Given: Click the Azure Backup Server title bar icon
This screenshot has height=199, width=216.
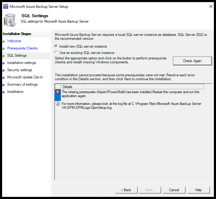Looking at the screenshot, I should pos(6,6).
